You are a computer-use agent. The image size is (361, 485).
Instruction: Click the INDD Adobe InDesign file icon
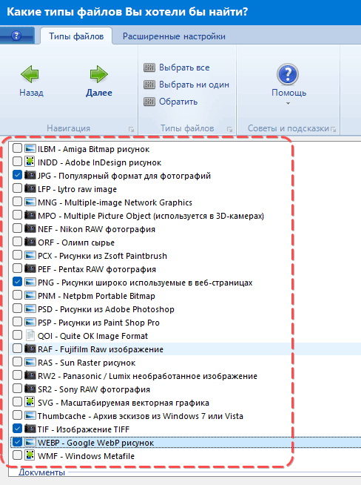pyautogui.click(x=30, y=162)
